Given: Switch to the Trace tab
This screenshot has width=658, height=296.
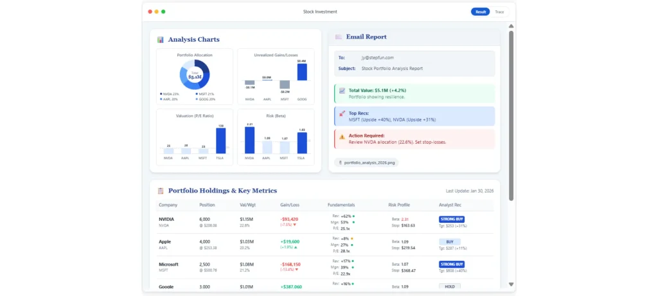Looking at the screenshot, I should [499, 12].
